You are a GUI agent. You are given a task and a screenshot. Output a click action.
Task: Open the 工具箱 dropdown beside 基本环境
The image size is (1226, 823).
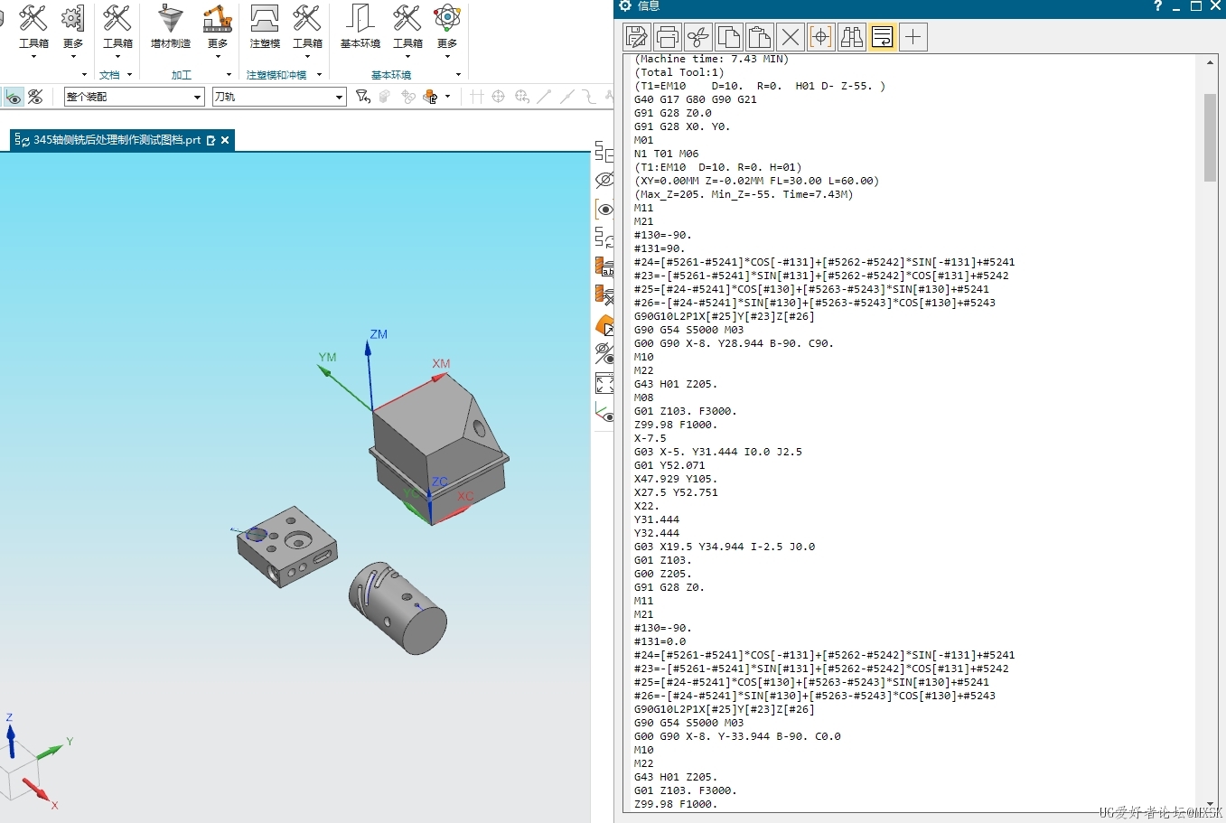click(x=407, y=32)
